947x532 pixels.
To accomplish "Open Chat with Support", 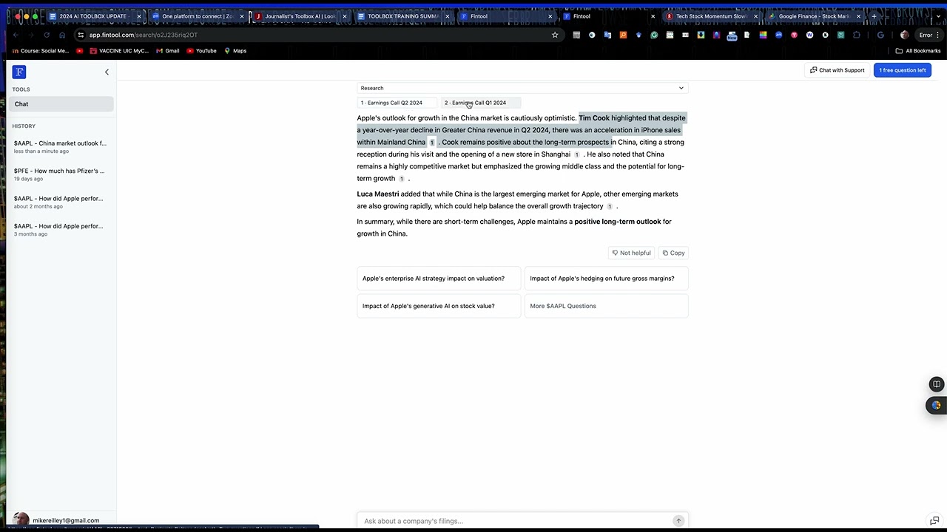I will pyautogui.click(x=837, y=70).
